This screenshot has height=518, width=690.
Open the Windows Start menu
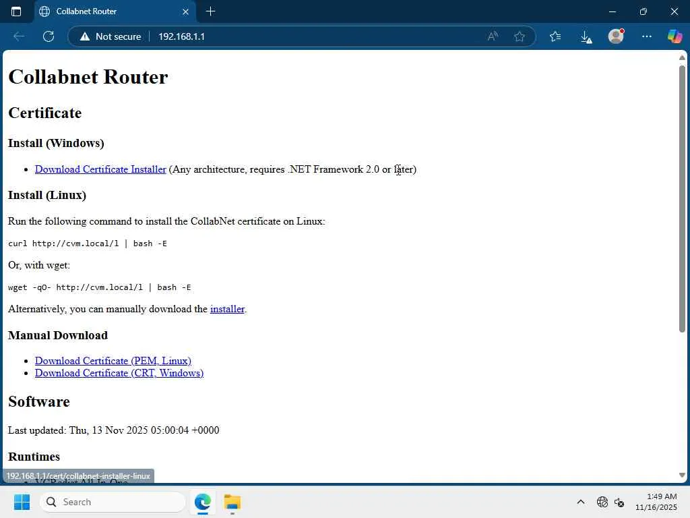[22, 502]
